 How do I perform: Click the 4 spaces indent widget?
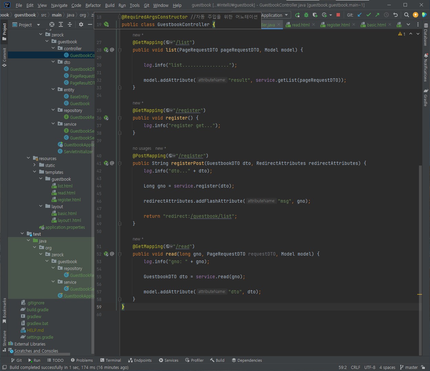pyautogui.click(x=387, y=367)
